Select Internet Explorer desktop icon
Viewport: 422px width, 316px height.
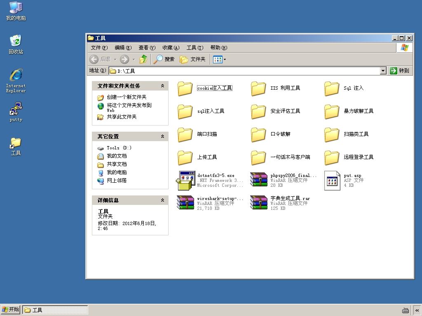[16, 81]
